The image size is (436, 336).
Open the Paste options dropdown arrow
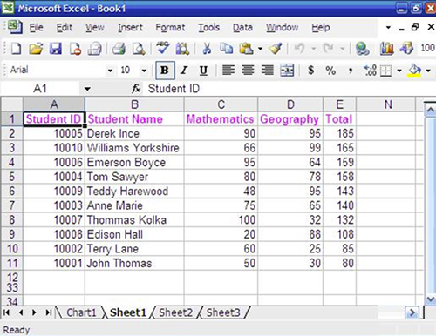(260, 49)
